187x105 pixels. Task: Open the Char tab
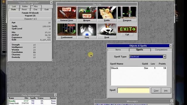(35, 9)
